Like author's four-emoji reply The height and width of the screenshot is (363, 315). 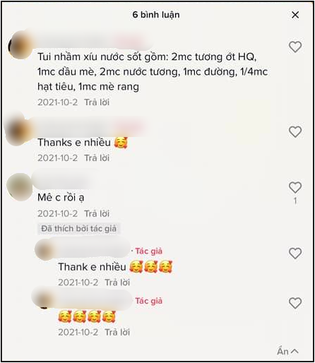[295, 303]
